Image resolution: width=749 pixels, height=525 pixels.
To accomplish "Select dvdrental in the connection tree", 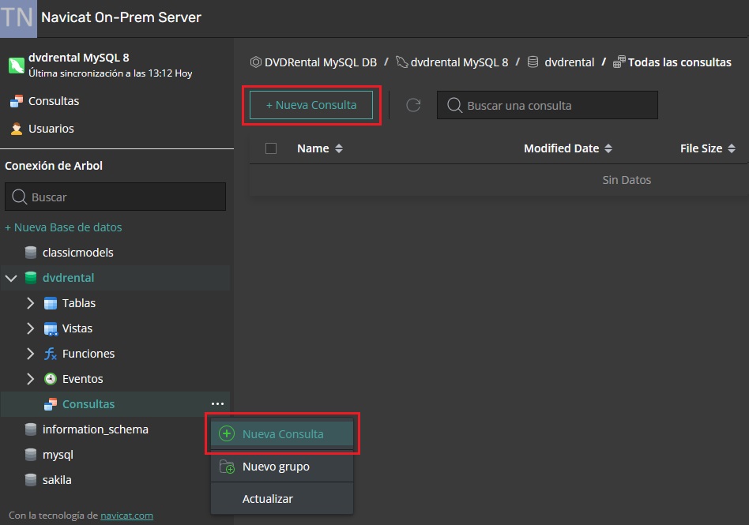I will [68, 278].
